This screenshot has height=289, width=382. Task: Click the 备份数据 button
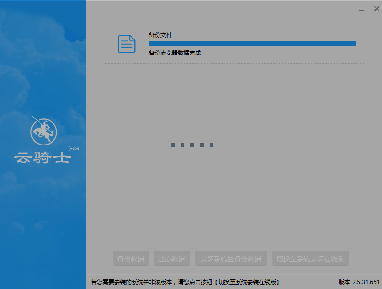pyautogui.click(x=131, y=258)
